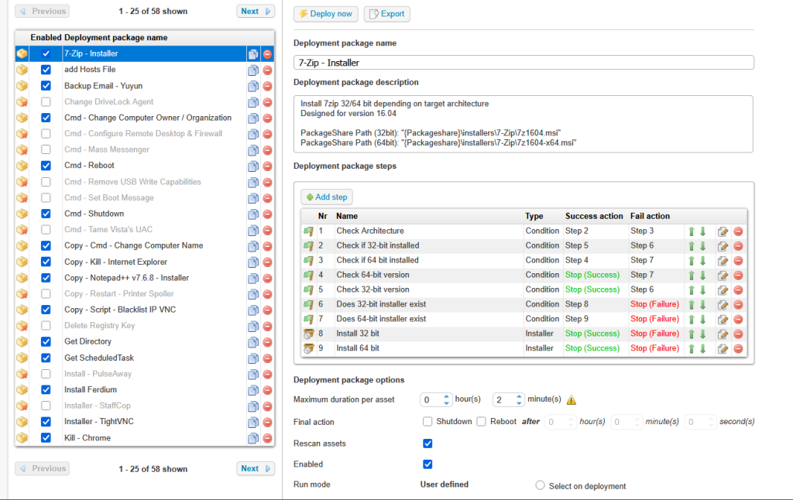Click the Name column header in steps table
The width and height of the screenshot is (793, 500).
click(347, 217)
